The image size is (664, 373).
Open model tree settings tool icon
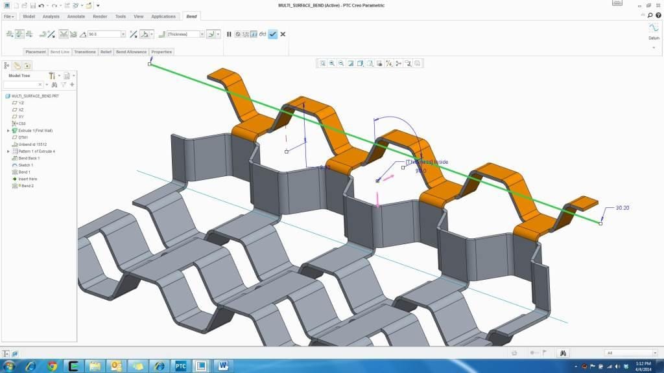click(x=52, y=76)
